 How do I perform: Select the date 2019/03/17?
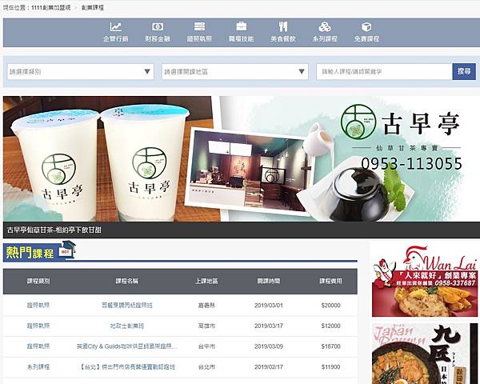point(269,326)
